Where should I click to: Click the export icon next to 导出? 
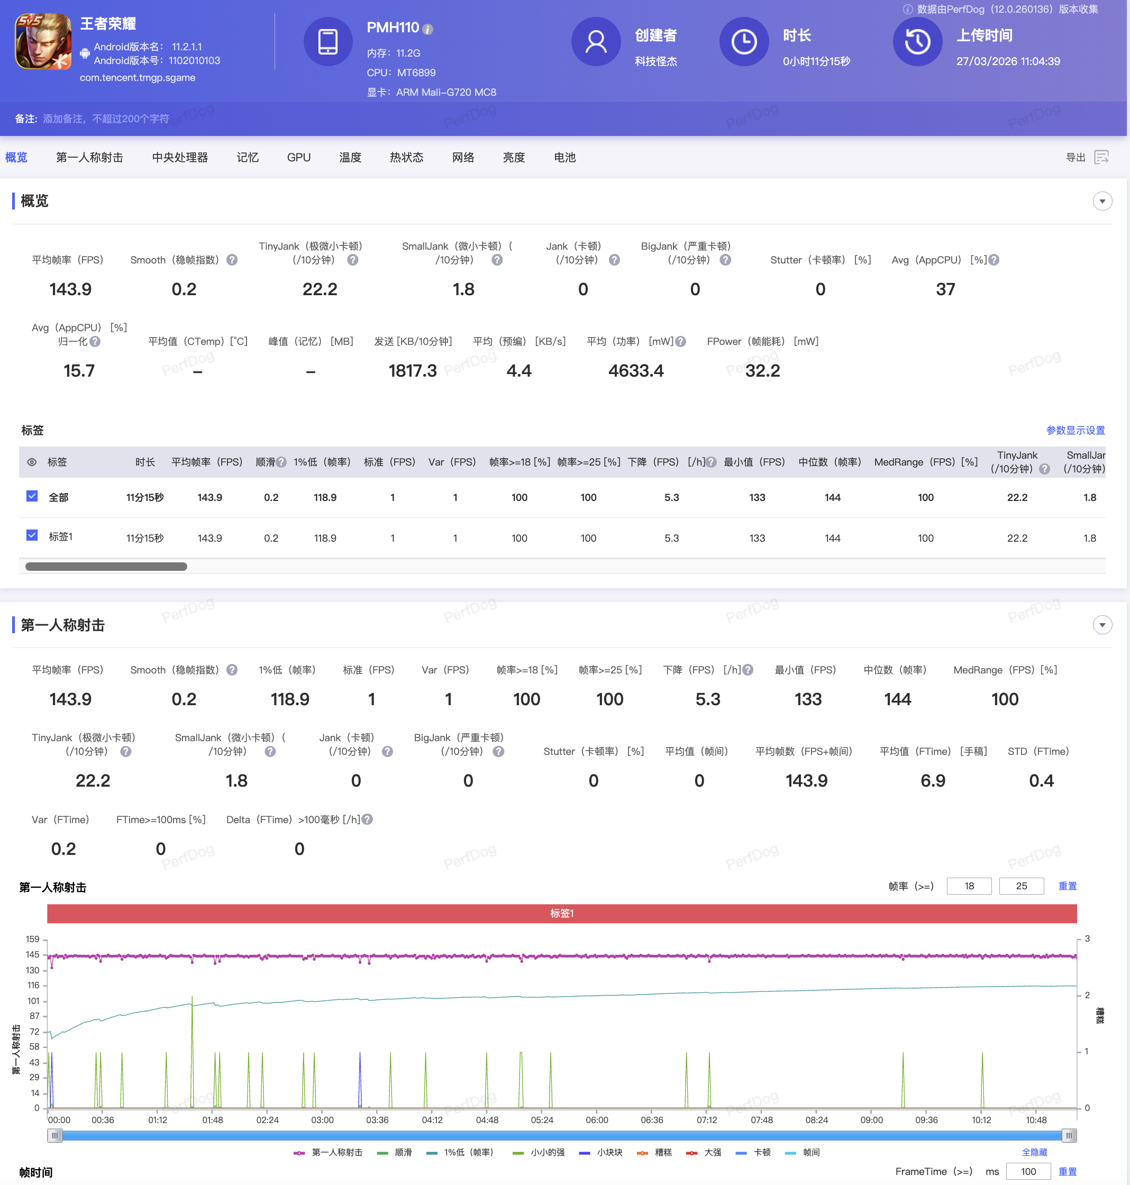[x=1101, y=157]
